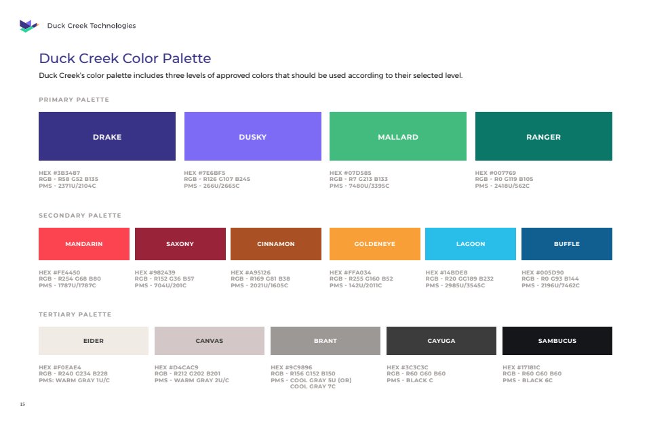Select the Brant color swatch
651x429 pixels.
(325, 341)
